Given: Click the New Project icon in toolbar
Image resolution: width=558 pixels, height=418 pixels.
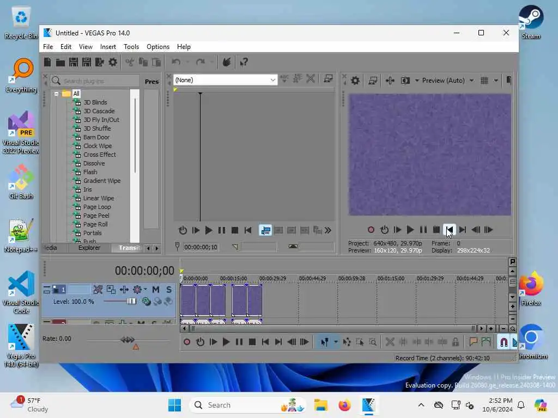Looking at the screenshot, I should 47,62.
